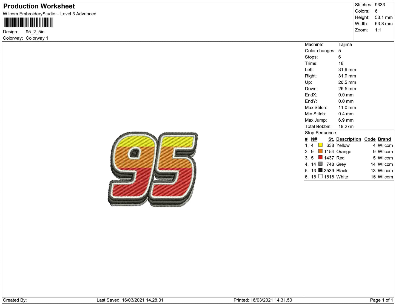Click the trims value '18'
The image size is (396, 304).
click(x=341, y=63)
